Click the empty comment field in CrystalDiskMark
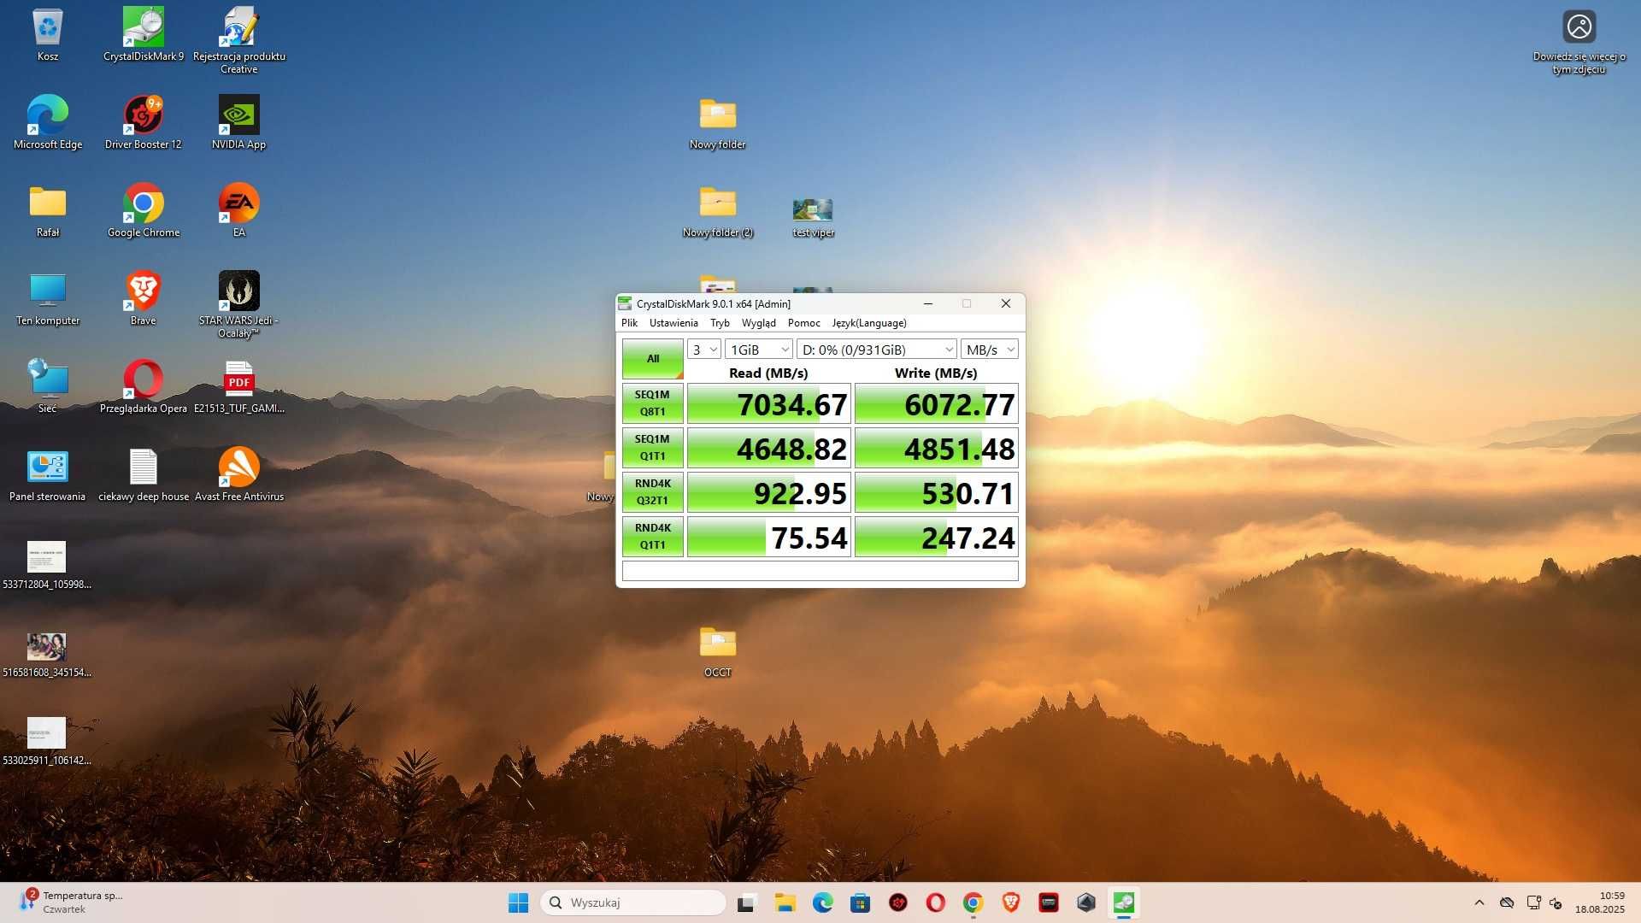The height and width of the screenshot is (923, 1641). 820,571
